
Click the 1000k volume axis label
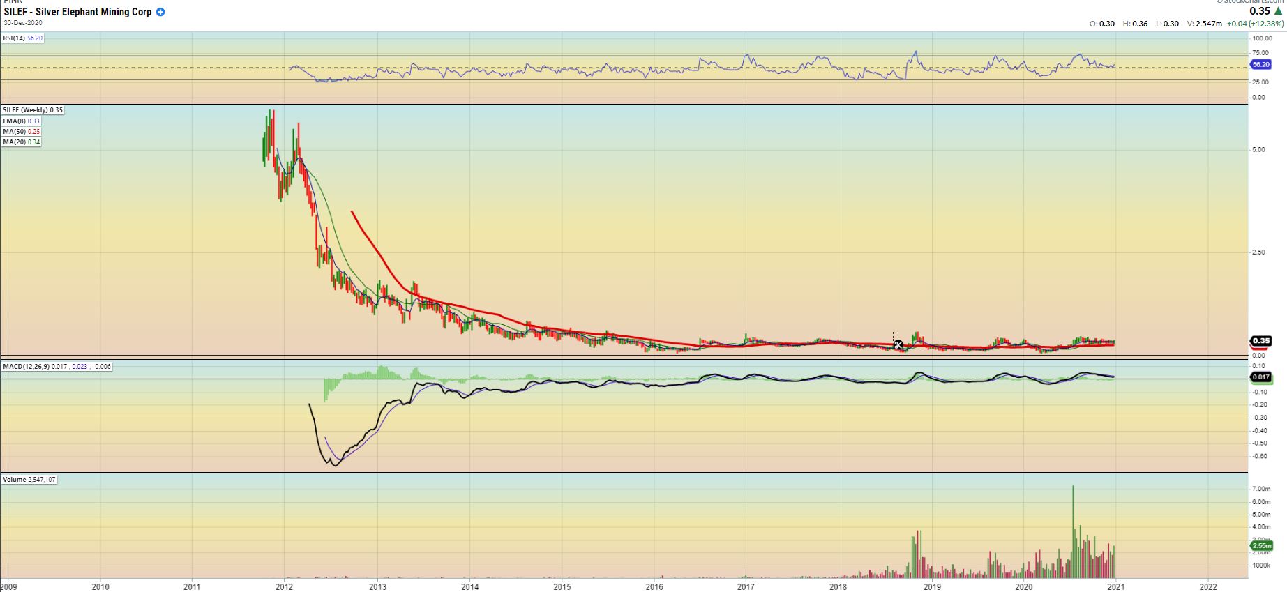tap(1261, 566)
